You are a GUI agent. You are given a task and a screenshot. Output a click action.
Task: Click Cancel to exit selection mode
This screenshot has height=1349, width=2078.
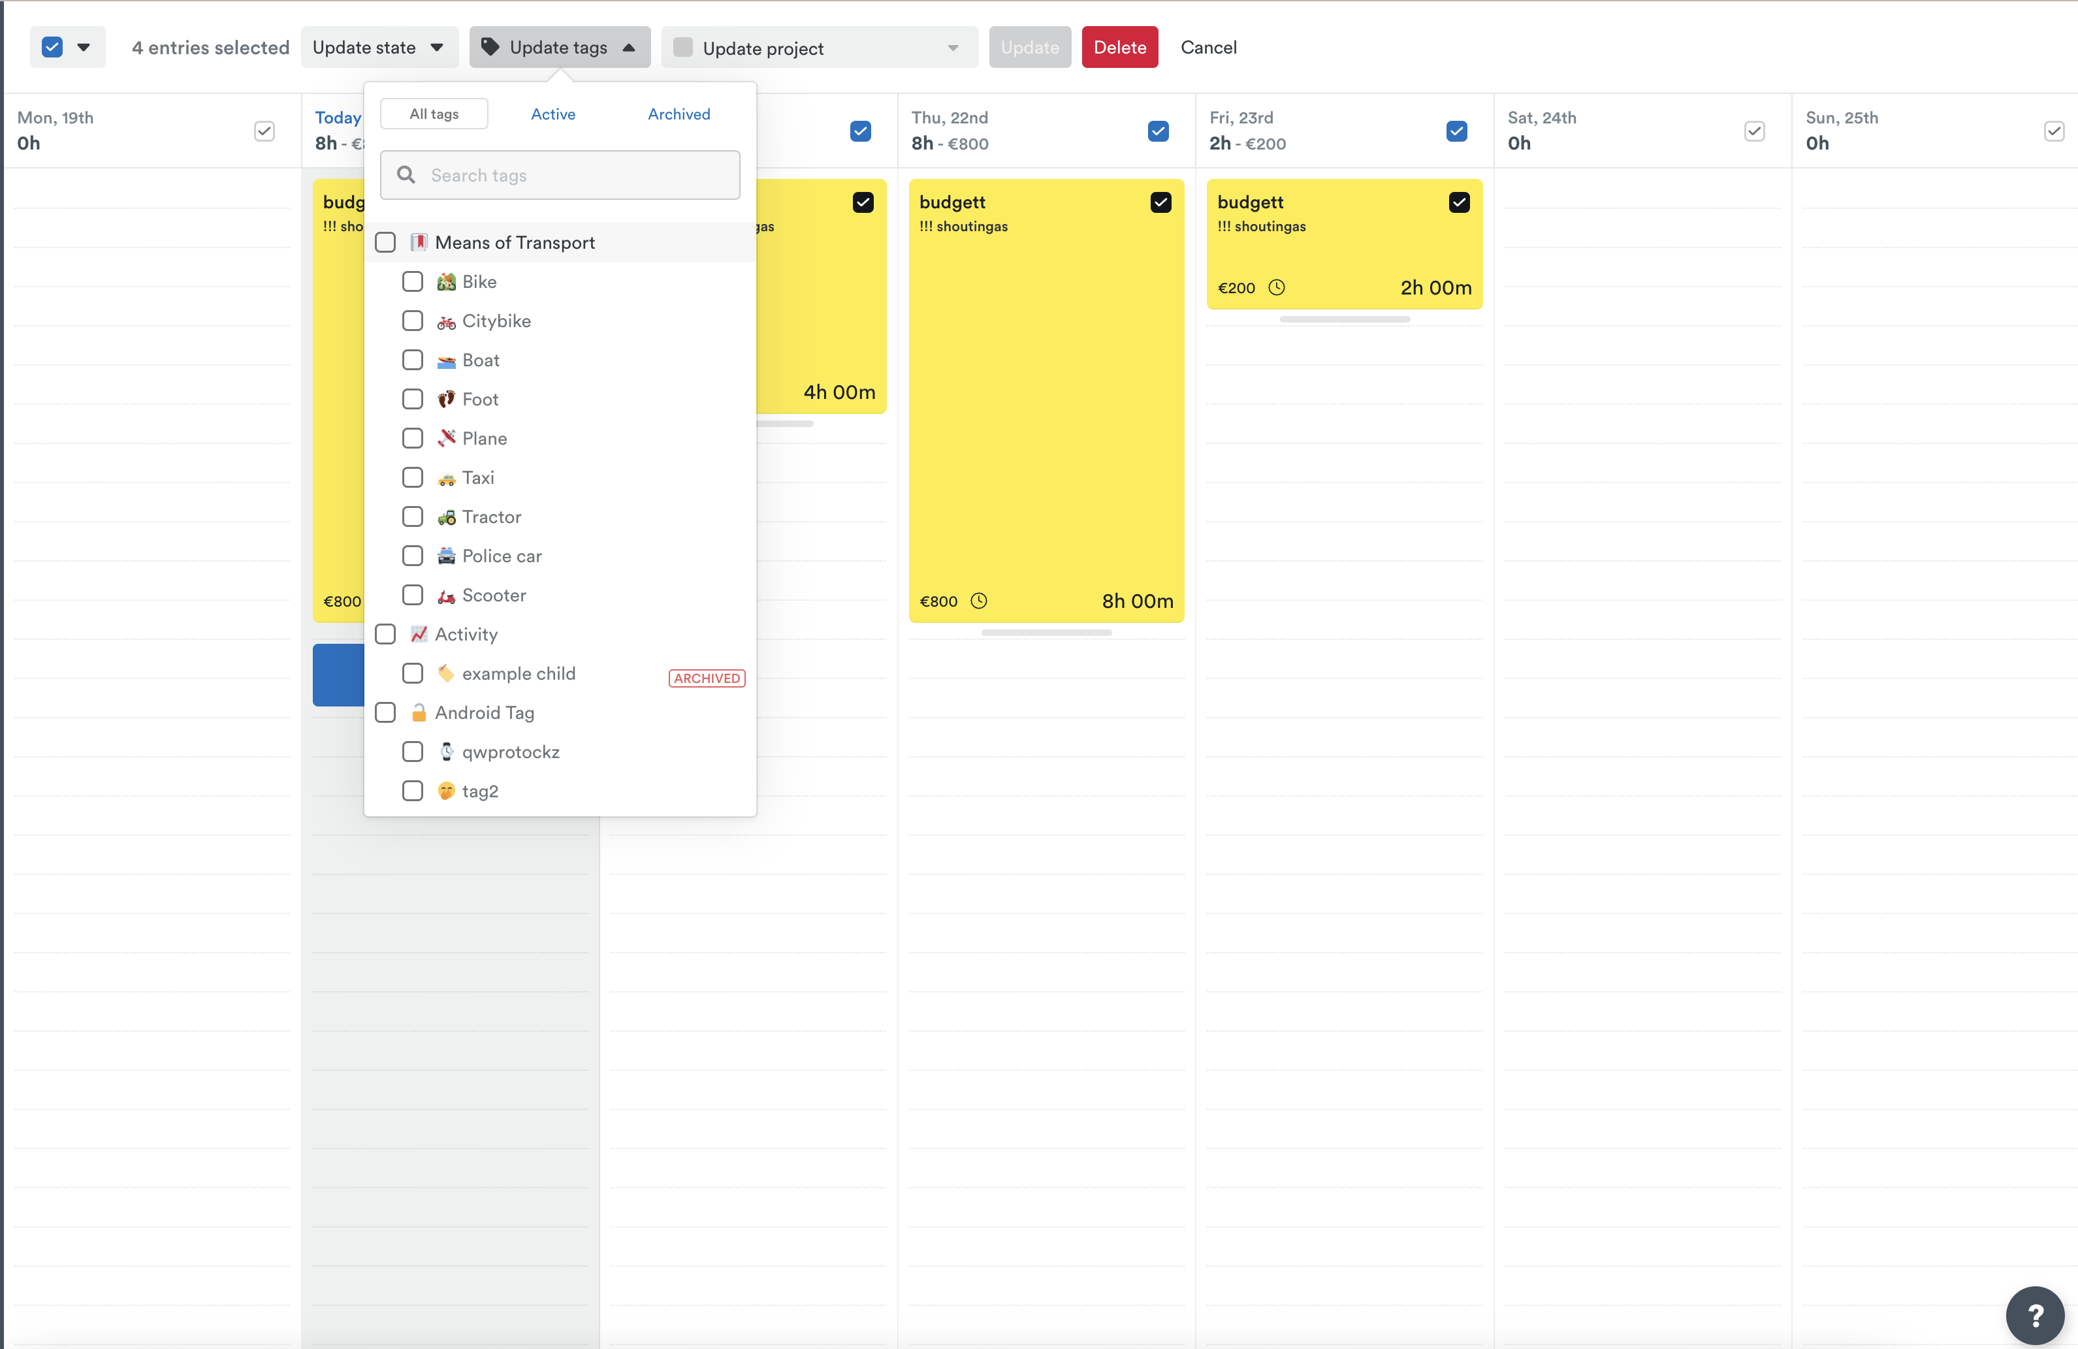coord(1208,47)
